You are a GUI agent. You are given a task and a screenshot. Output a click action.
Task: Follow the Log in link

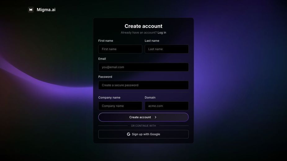pyautogui.click(x=162, y=33)
